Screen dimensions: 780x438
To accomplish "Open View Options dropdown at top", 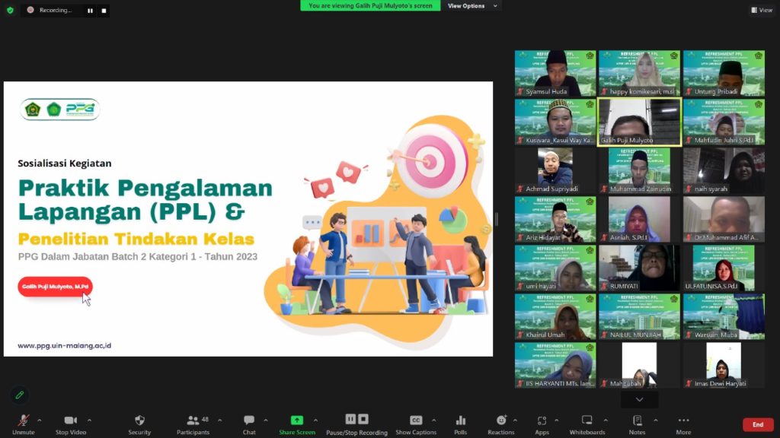I will 472,6.
